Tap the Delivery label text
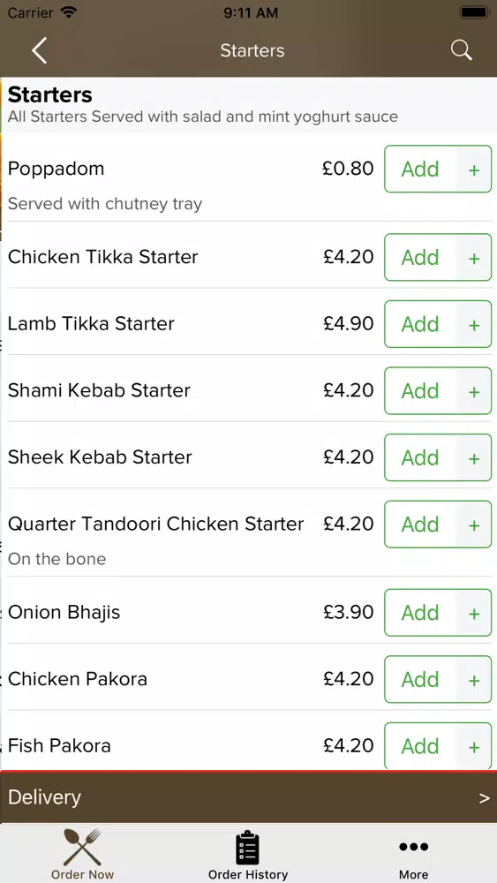This screenshot has height=883, width=497. [x=44, y=797]
